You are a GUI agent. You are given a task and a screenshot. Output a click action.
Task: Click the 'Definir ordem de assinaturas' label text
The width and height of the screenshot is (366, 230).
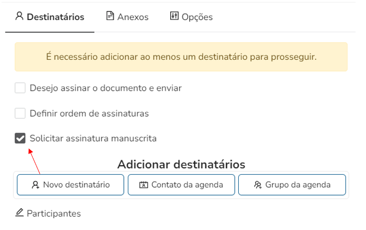(89, 113)
